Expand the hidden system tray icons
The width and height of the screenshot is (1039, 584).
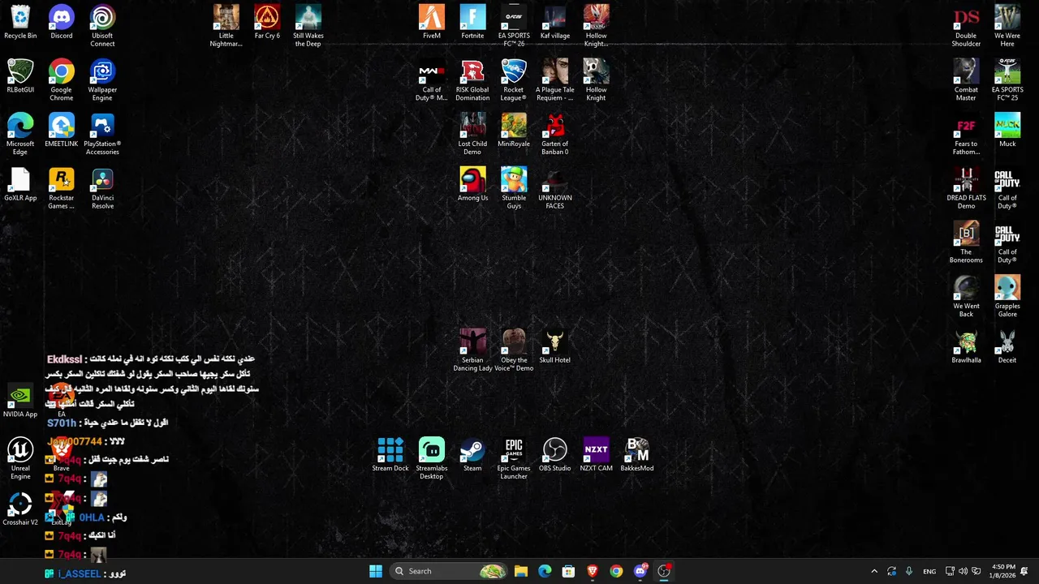[874, 571]
